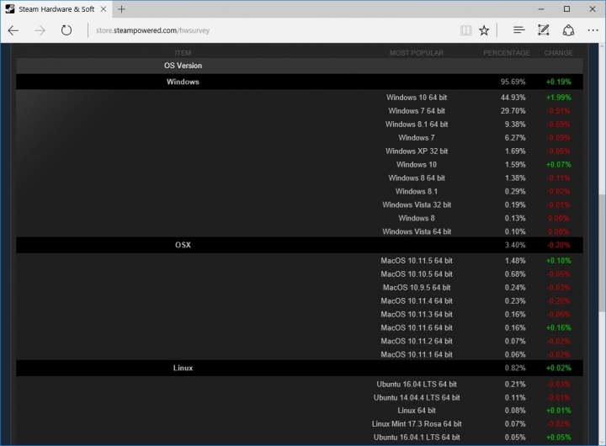Click MacOS 10.11.6 64 bit entry
The height and width of the screenshot is (446, 606).
(417, 327)
